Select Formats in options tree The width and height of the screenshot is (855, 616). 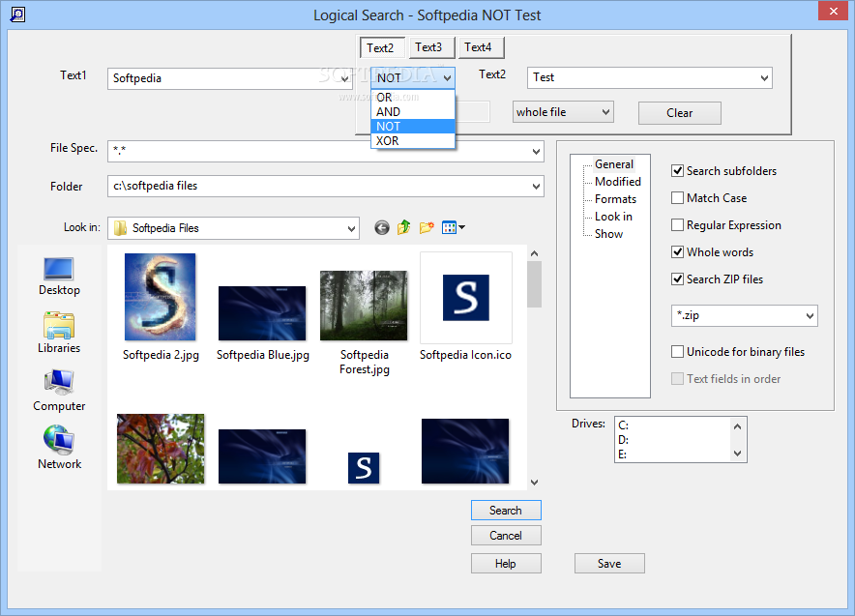616,199
